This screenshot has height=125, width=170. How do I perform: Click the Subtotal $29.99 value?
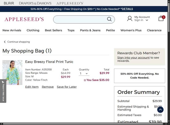(x=157, y=101)
